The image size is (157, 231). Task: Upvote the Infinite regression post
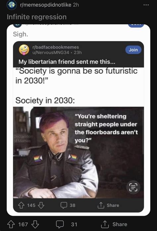click(x=11, y=224)
